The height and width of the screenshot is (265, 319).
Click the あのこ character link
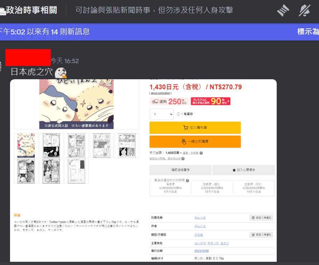pyautogui.click(x=225, y=243)
